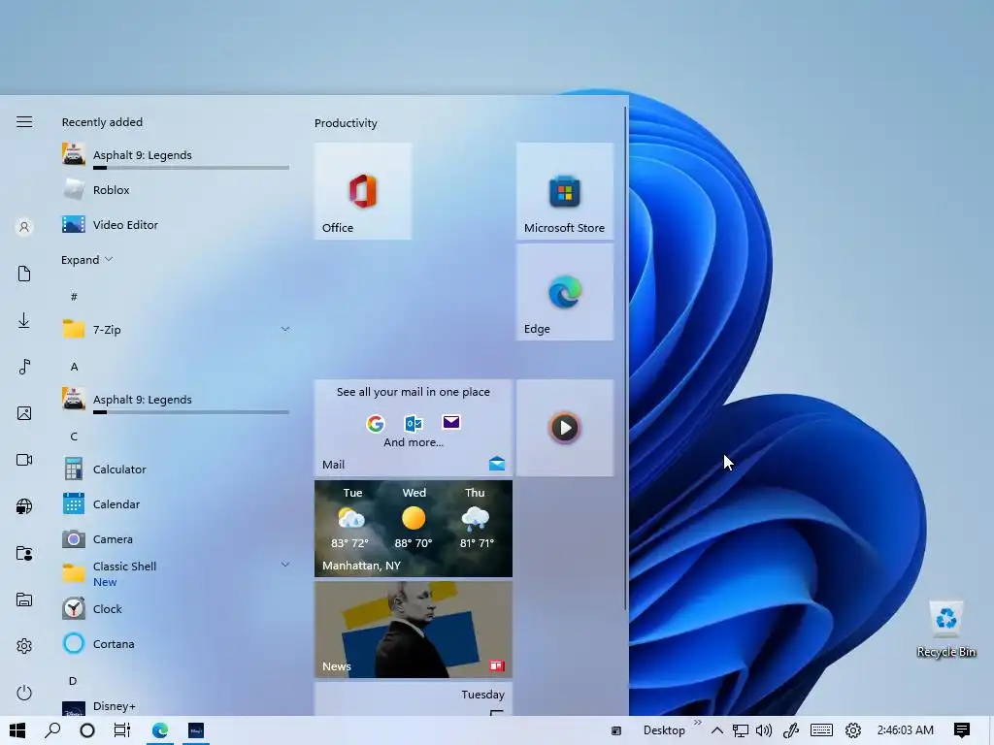Open Cortana circle on taskbar
994x745 pixels.
87,730
